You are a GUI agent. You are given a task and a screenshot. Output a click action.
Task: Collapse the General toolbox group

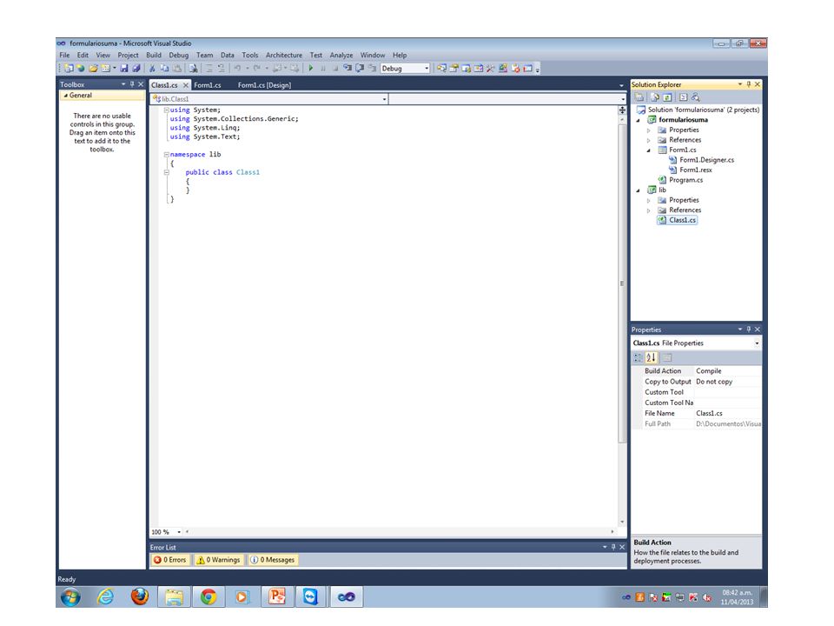(x=65, y=96)
